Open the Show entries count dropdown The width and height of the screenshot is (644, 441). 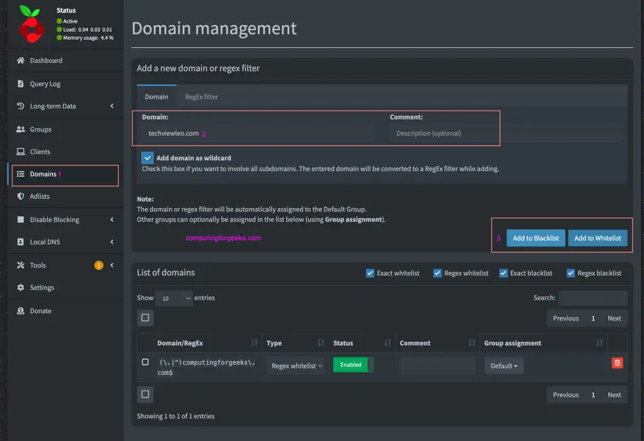coord(174,298)
